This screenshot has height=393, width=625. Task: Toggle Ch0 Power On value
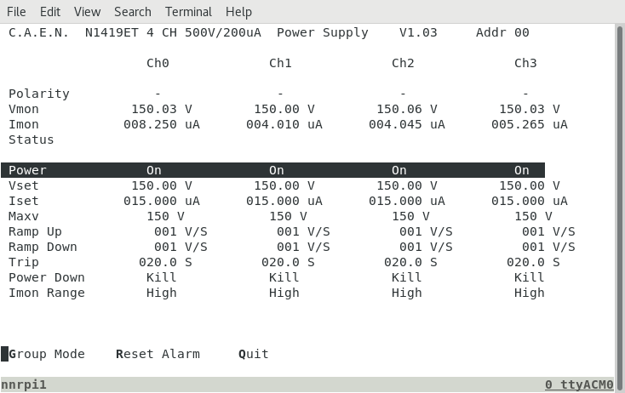154,170
